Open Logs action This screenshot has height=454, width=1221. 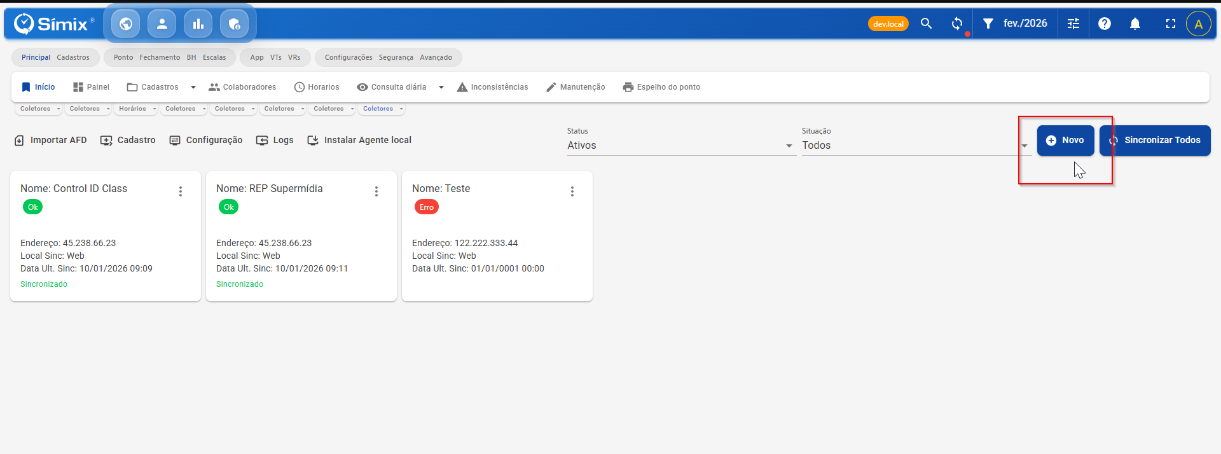tap(275, 140)
